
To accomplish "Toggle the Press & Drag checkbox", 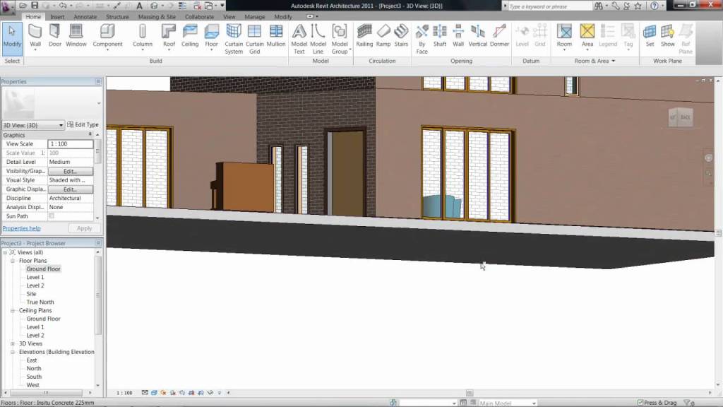I will tap(640, 403).
